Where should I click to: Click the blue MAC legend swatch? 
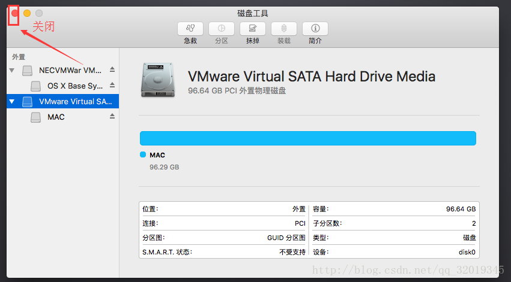click(x=143, y=155)
